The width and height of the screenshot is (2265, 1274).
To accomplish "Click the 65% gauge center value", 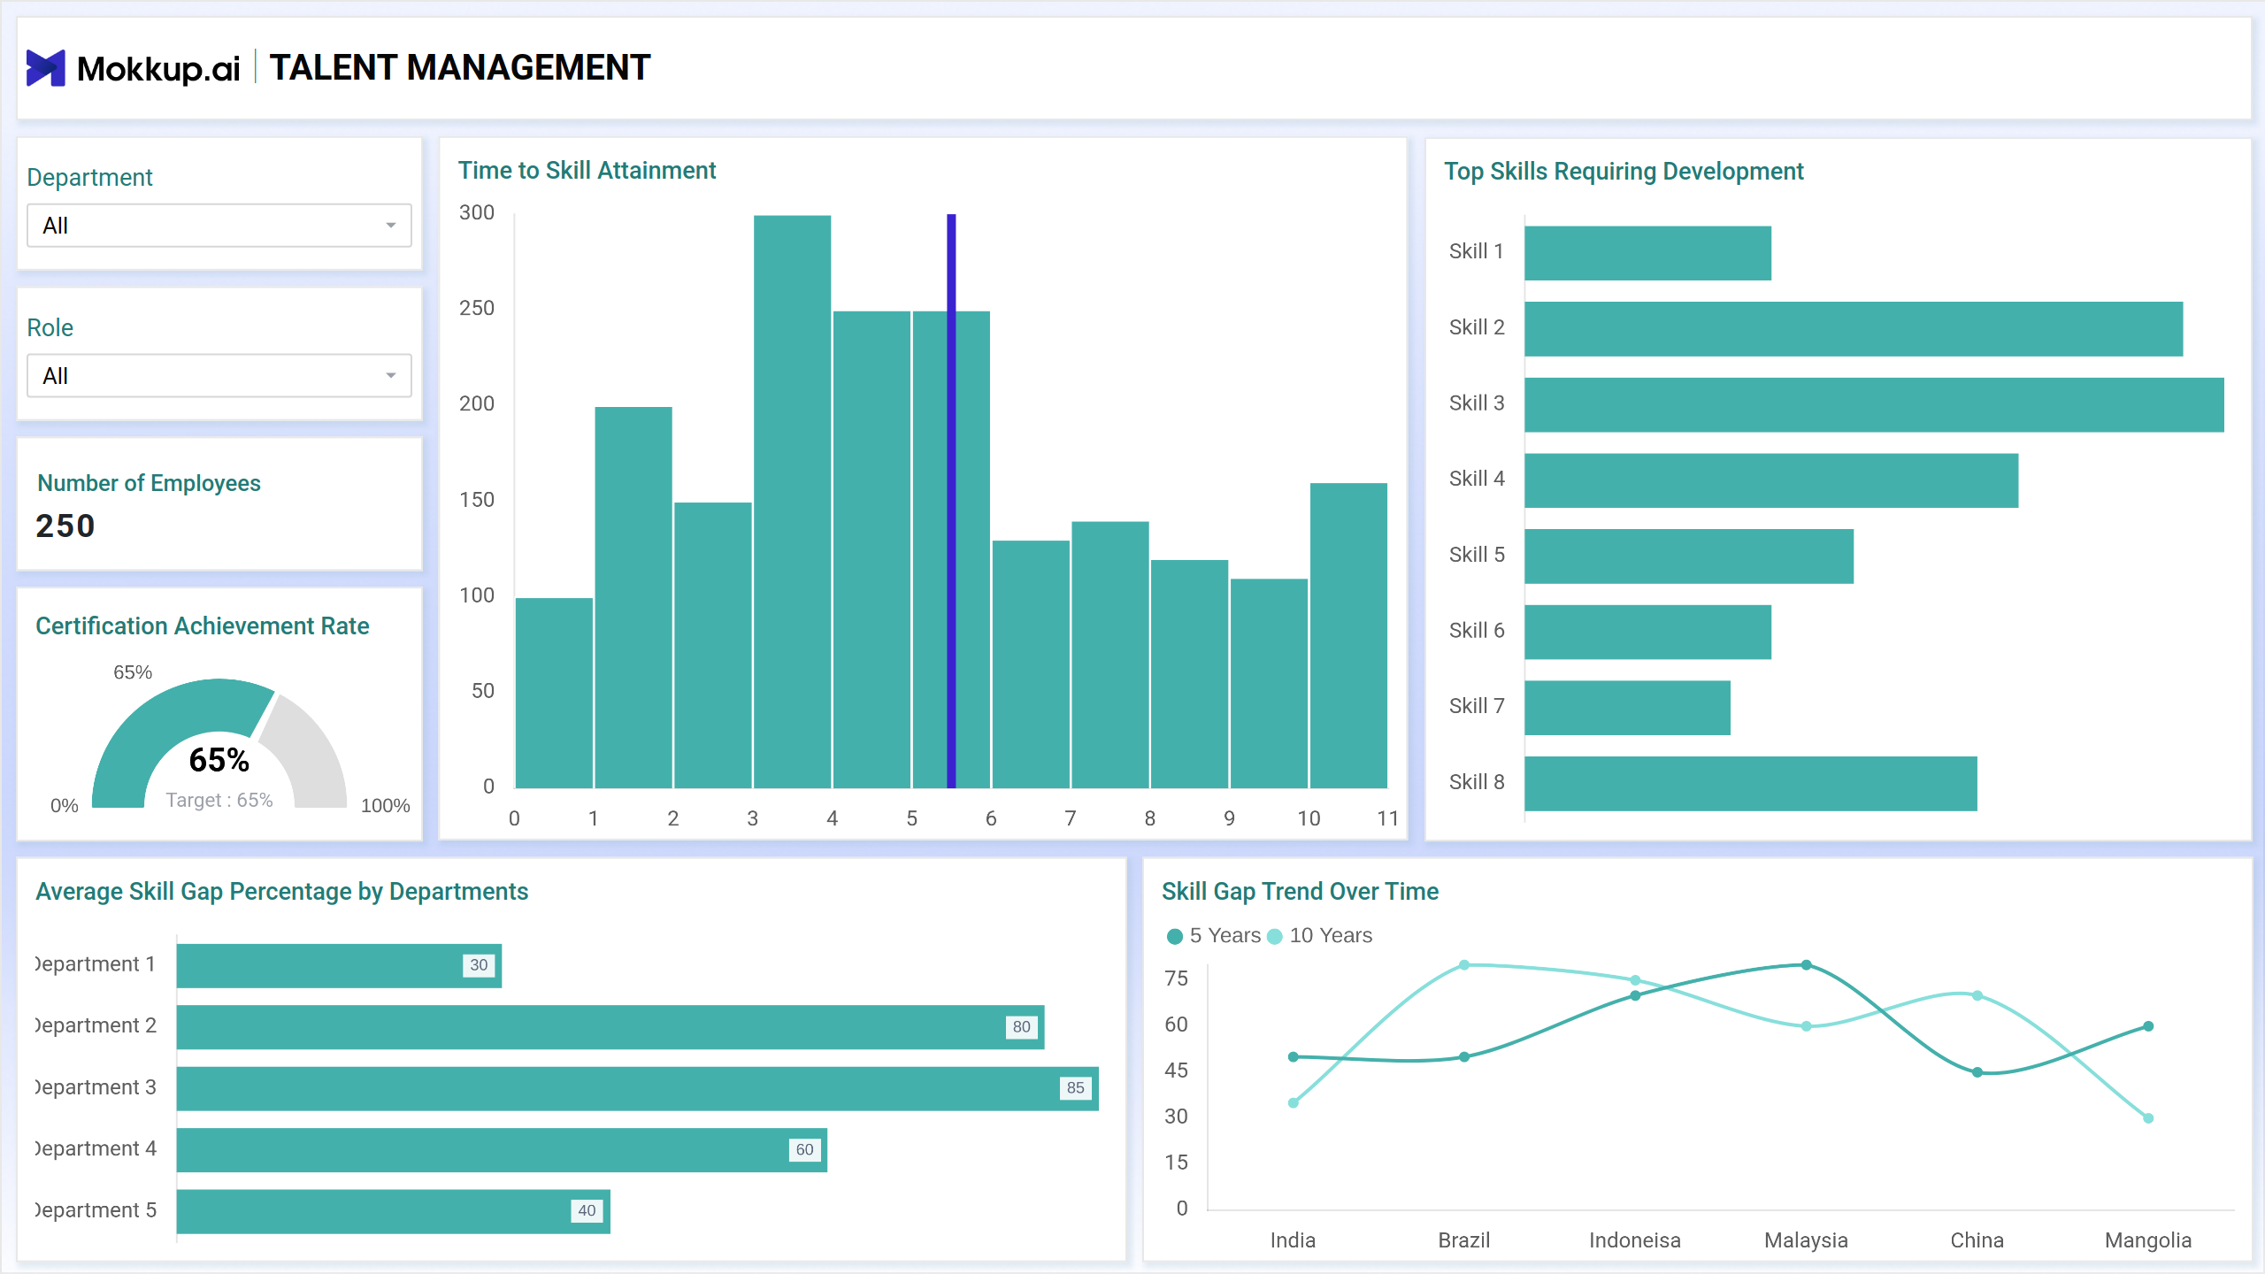I will [219, 760].
